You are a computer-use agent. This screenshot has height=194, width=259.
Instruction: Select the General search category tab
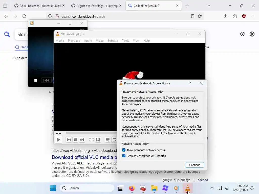(21, 47)
